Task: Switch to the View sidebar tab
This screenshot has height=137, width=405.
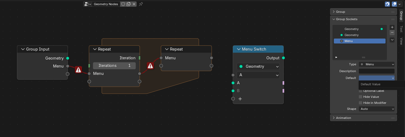Action: pos(401,41)
